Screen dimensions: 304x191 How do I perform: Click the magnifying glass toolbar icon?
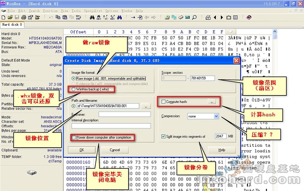(x=194, y=18)
